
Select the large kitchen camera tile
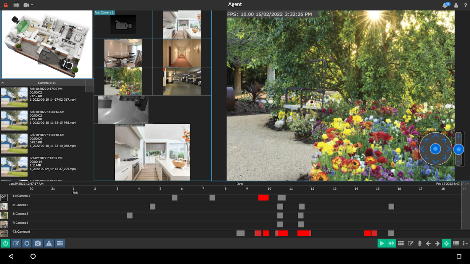click(152, 152)
